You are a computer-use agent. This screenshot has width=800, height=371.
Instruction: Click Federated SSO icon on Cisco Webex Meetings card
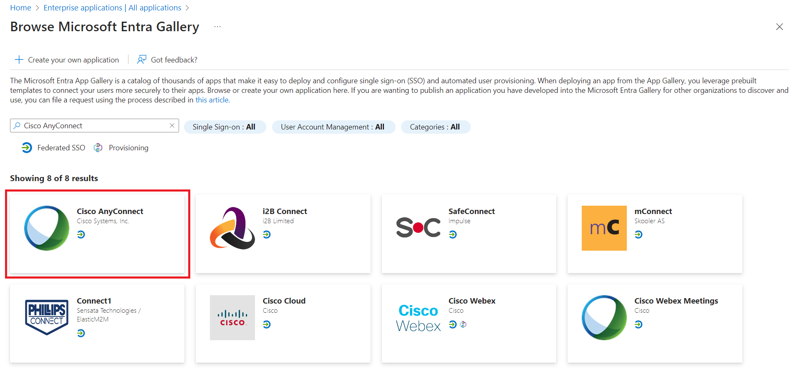[x=638, y=324]
